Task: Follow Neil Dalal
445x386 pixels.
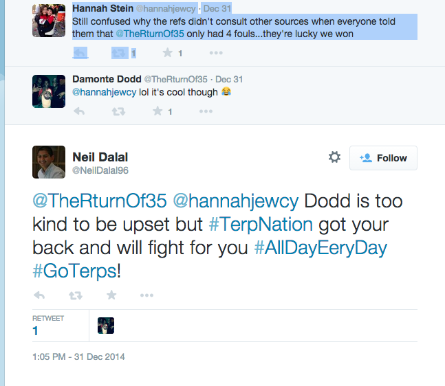Action: (x=383, y=158)
